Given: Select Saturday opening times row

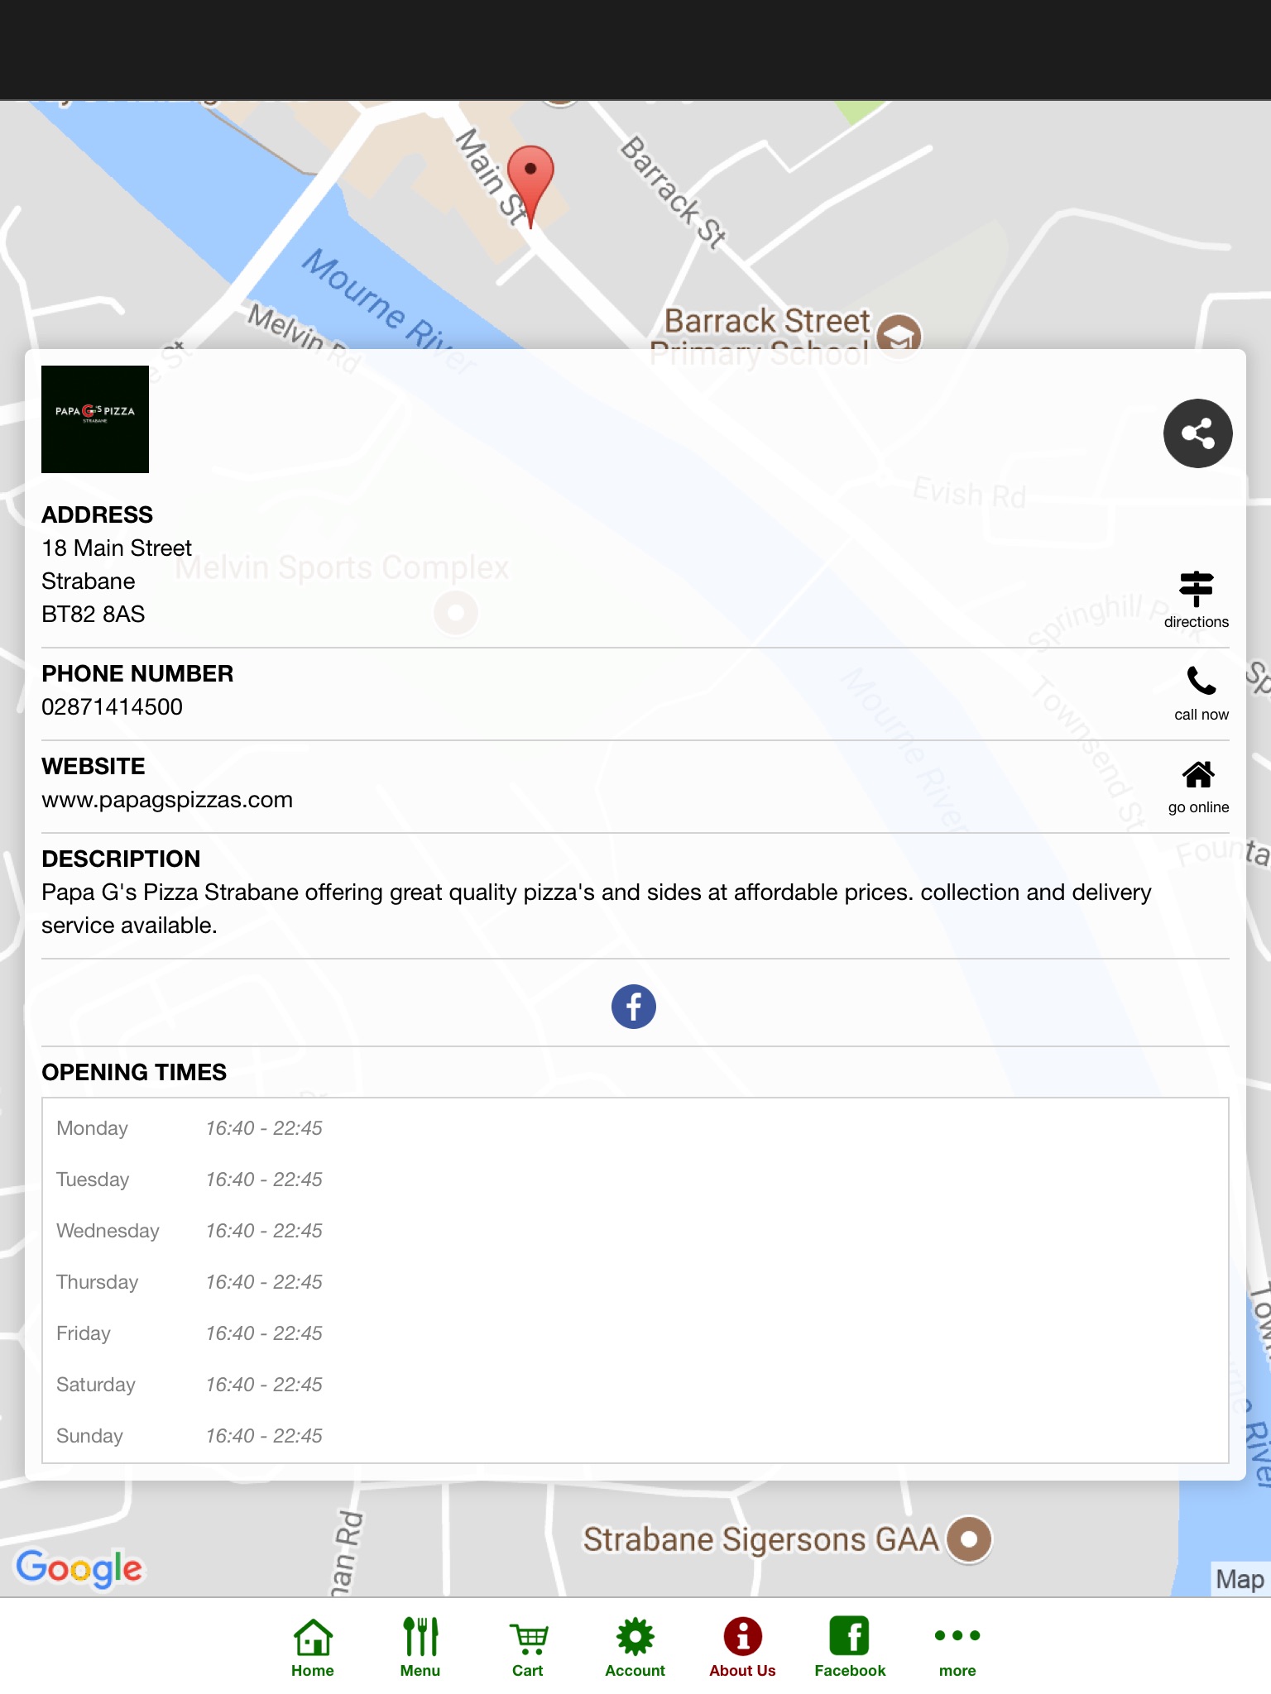Looking at the screenshot, I should point(635,1385).
